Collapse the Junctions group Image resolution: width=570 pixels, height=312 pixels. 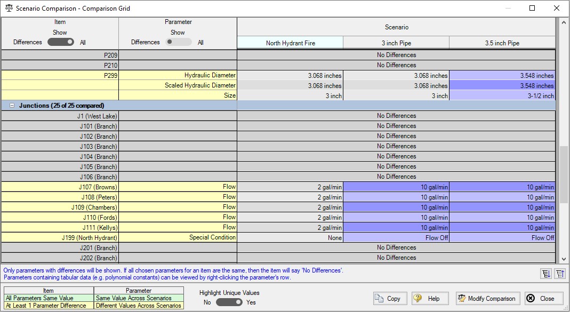point(12,106)
